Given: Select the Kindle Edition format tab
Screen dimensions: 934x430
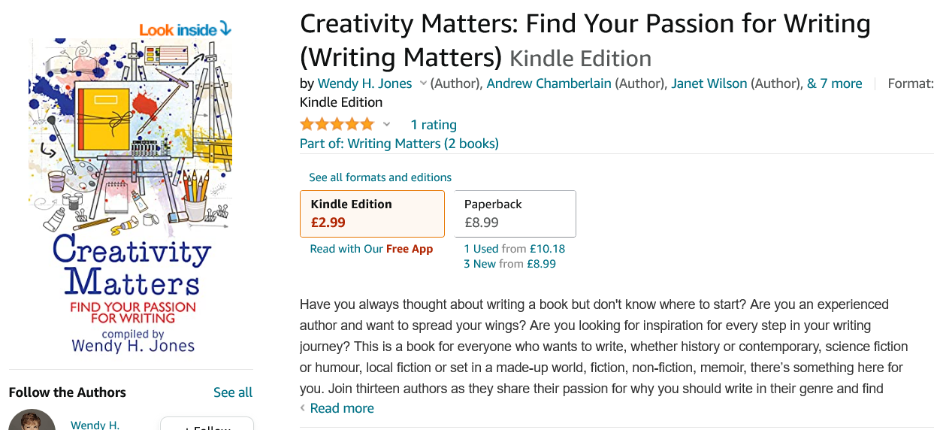Looking at the screenshot, I should pyautogui.click(x=372, y=213).
